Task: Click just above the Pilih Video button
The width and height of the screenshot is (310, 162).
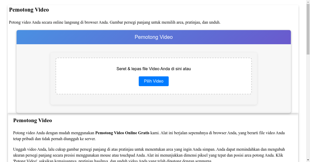Action: (x=153, y=74)
